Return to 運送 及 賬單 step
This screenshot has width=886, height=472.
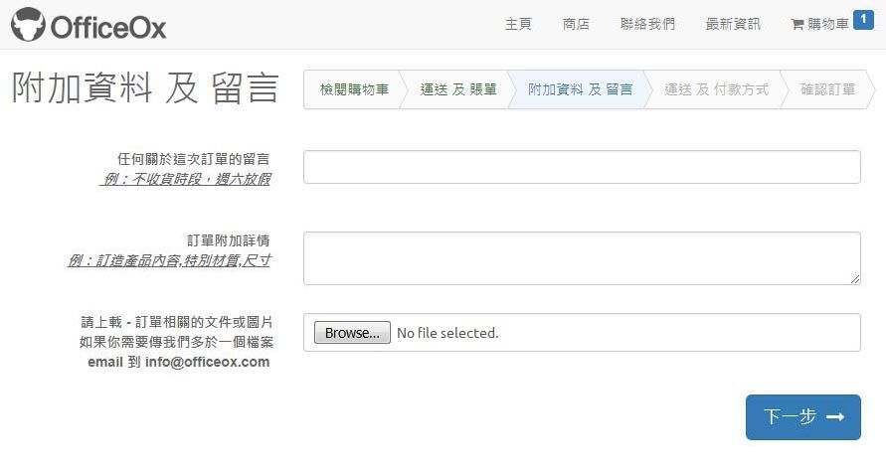pos(458,89)
